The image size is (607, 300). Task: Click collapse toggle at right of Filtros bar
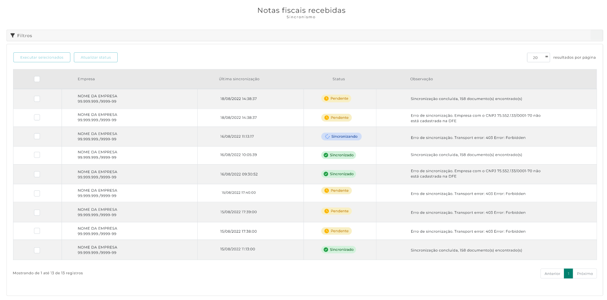pyautogui.click(x=596, y=35)
